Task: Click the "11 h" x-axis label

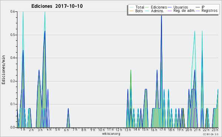Action: coord(110,130)
